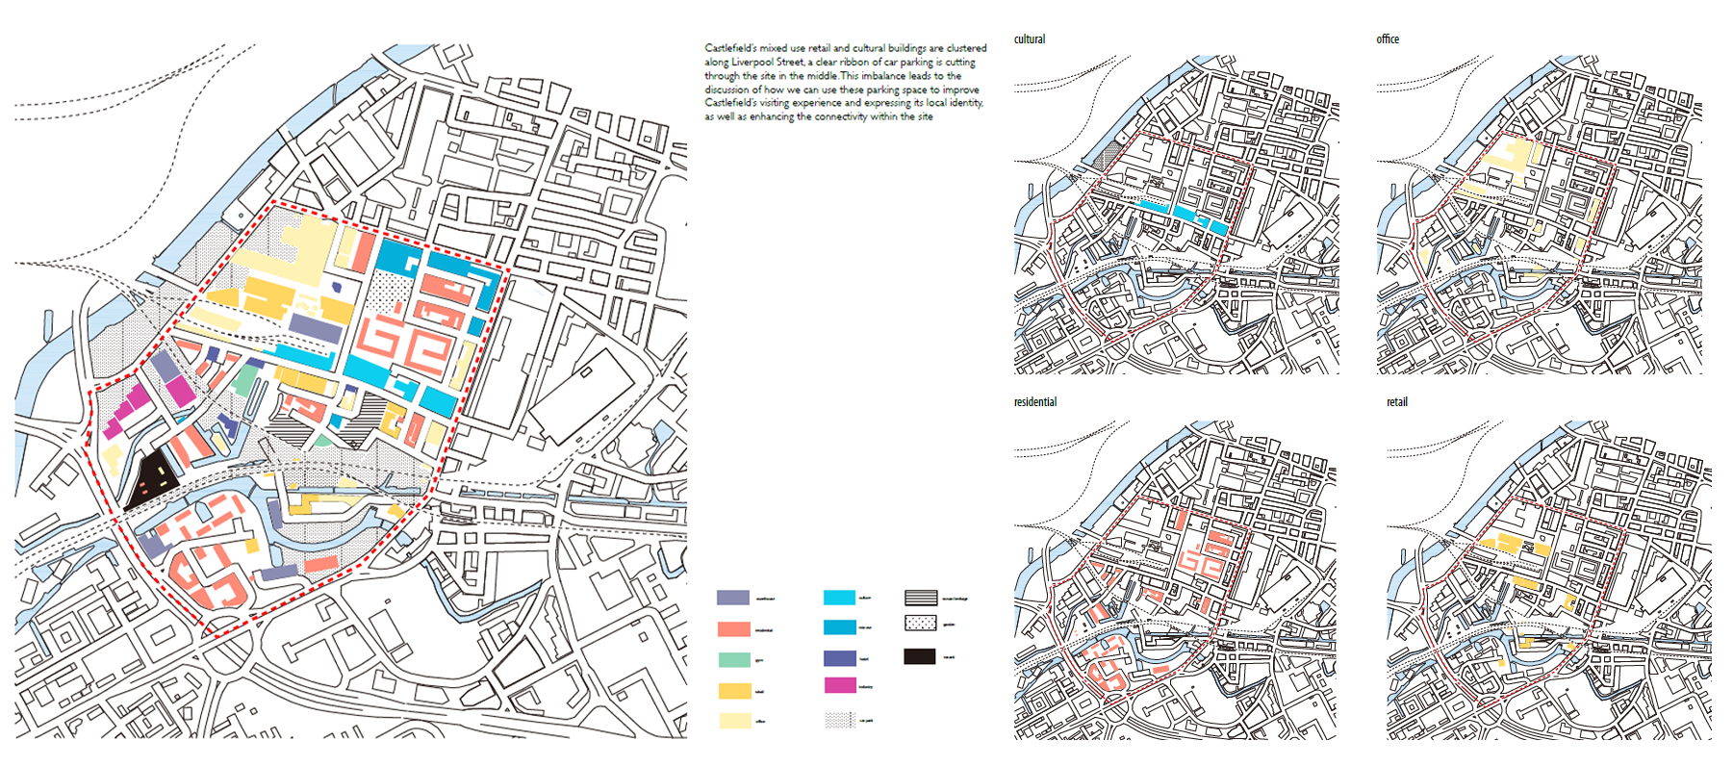Choose the orange-yellow retail legend swatch

pos(733,691)
